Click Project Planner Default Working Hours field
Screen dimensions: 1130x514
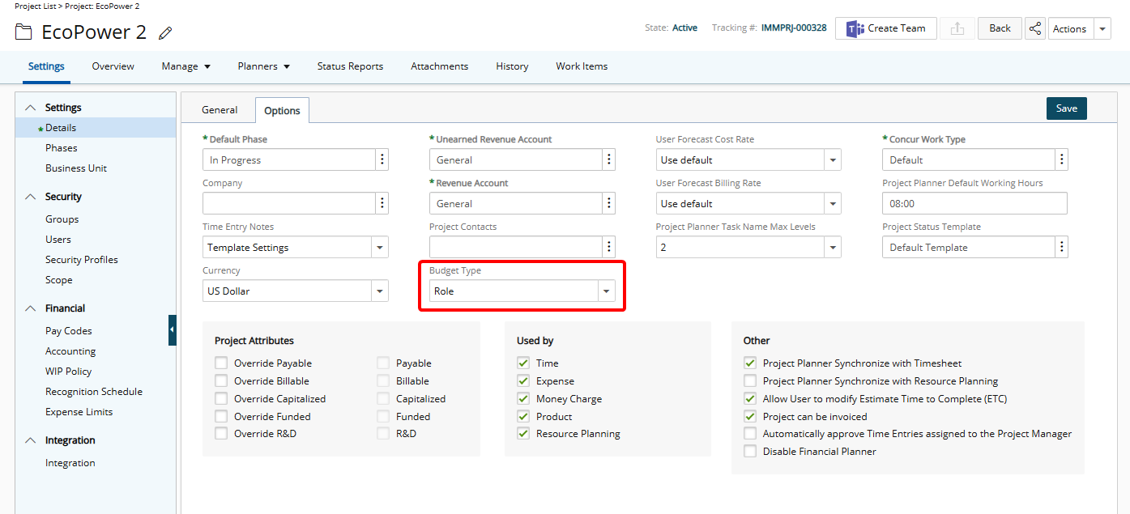tap(975, 203)
